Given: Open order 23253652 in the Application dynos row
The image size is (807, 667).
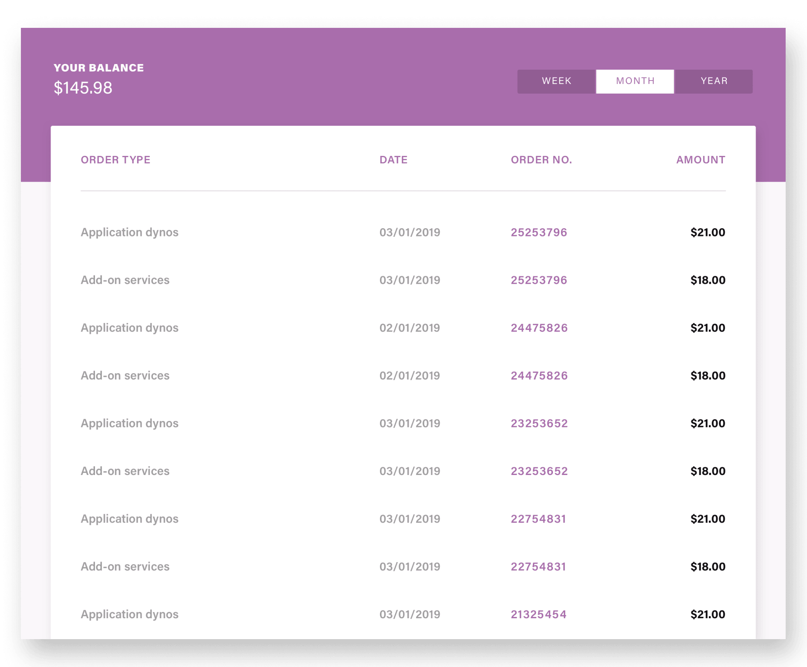Looking at the screenshot, I should point(539,423).
